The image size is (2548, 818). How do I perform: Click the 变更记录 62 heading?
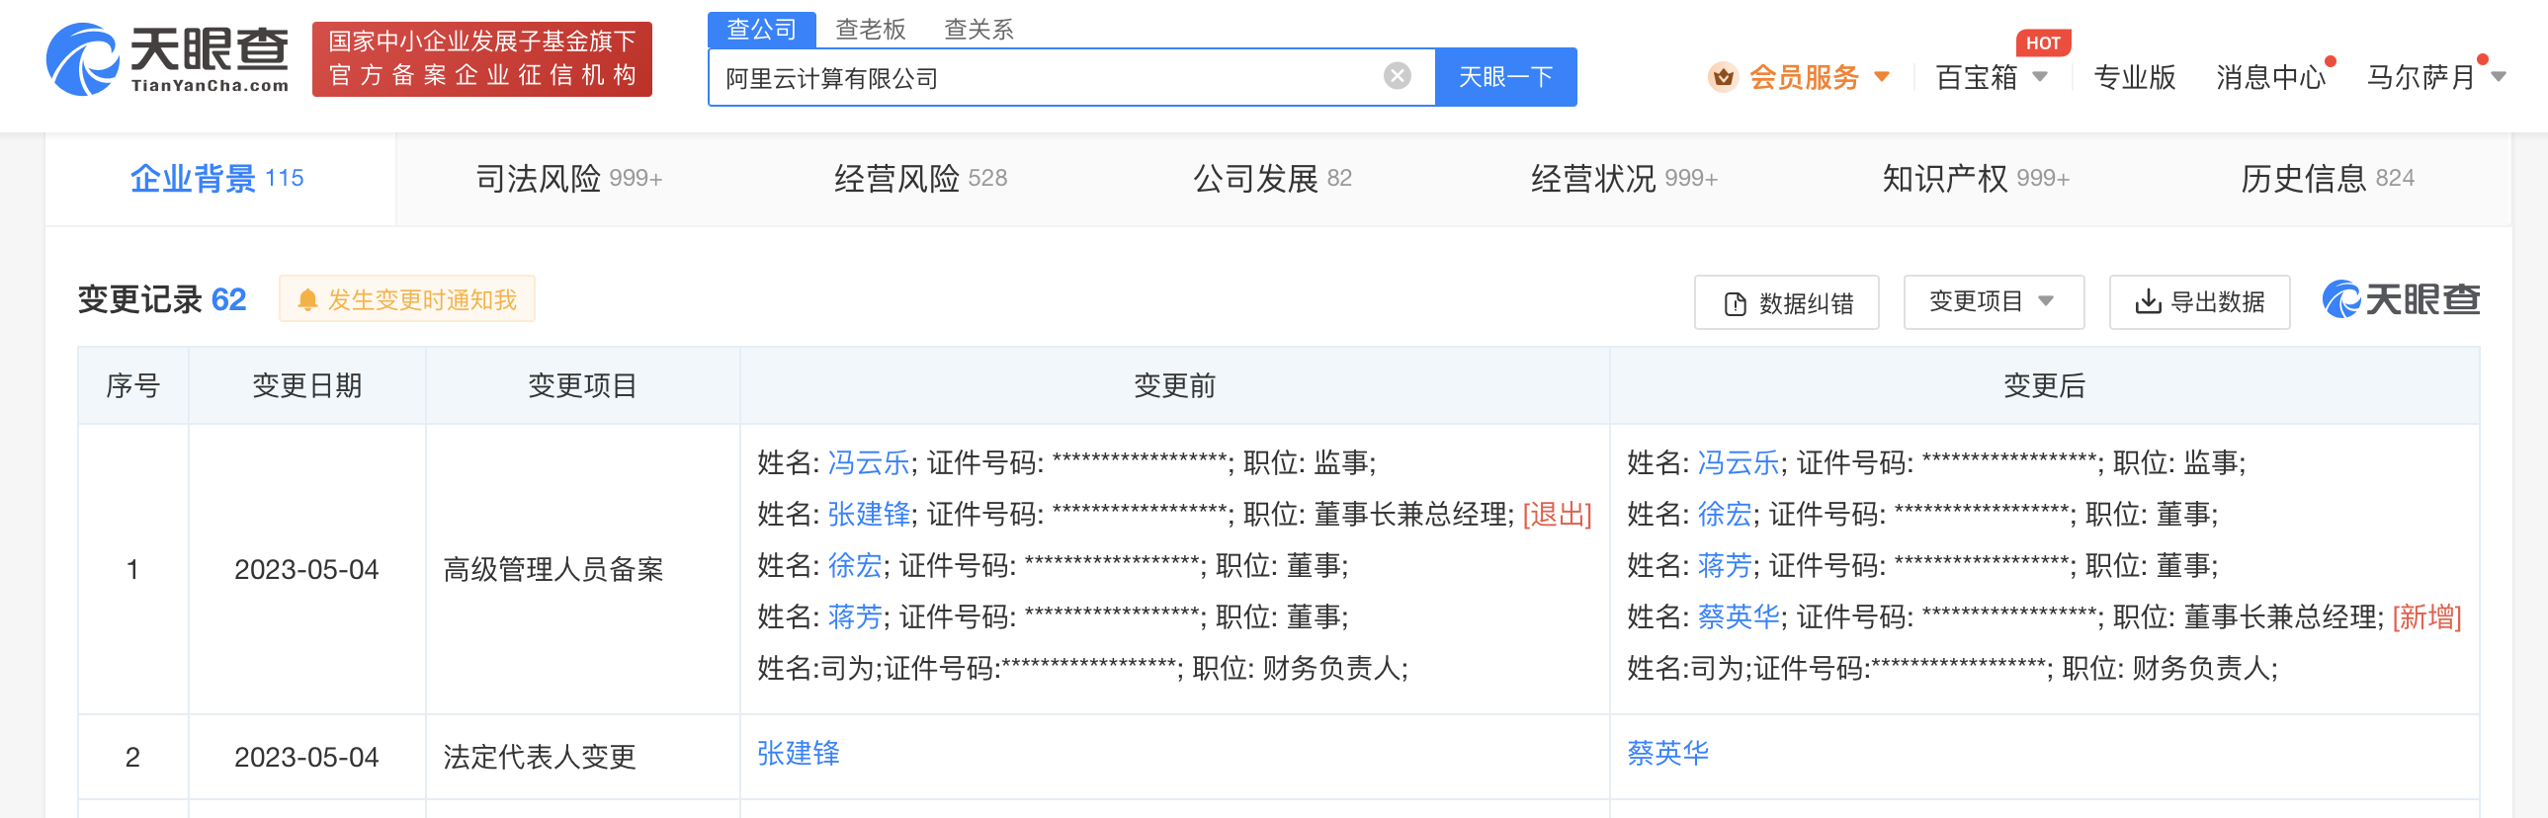coord(162,299)
